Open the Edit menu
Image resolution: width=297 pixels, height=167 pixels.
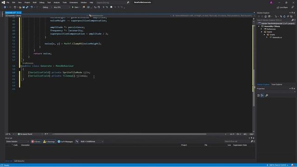pos(13,2)
